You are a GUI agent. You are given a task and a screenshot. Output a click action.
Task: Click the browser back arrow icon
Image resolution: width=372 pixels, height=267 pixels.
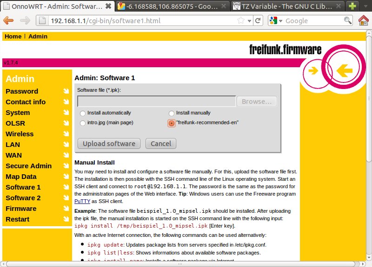(x=9, y=20)
